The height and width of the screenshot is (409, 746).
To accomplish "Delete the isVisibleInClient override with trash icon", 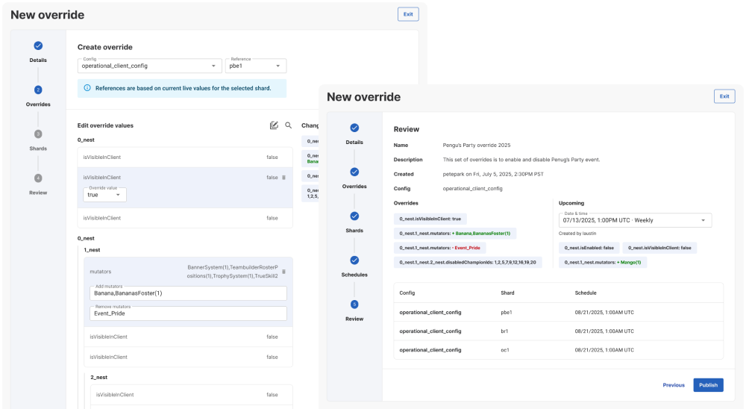I will (284, 177).
